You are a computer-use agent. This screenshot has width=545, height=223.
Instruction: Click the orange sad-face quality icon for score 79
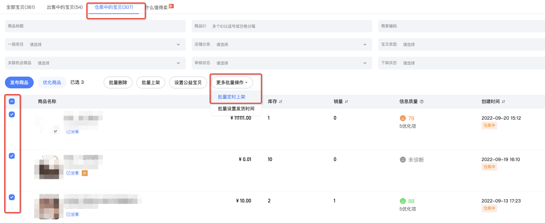click(x=403, y=118)
